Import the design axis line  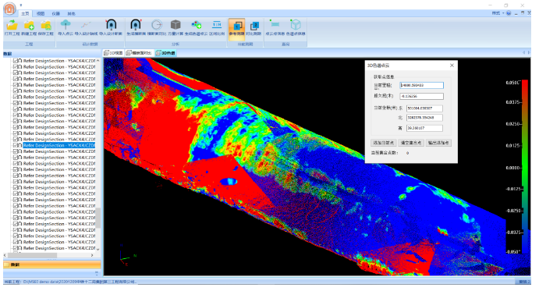tap(86, 27)
